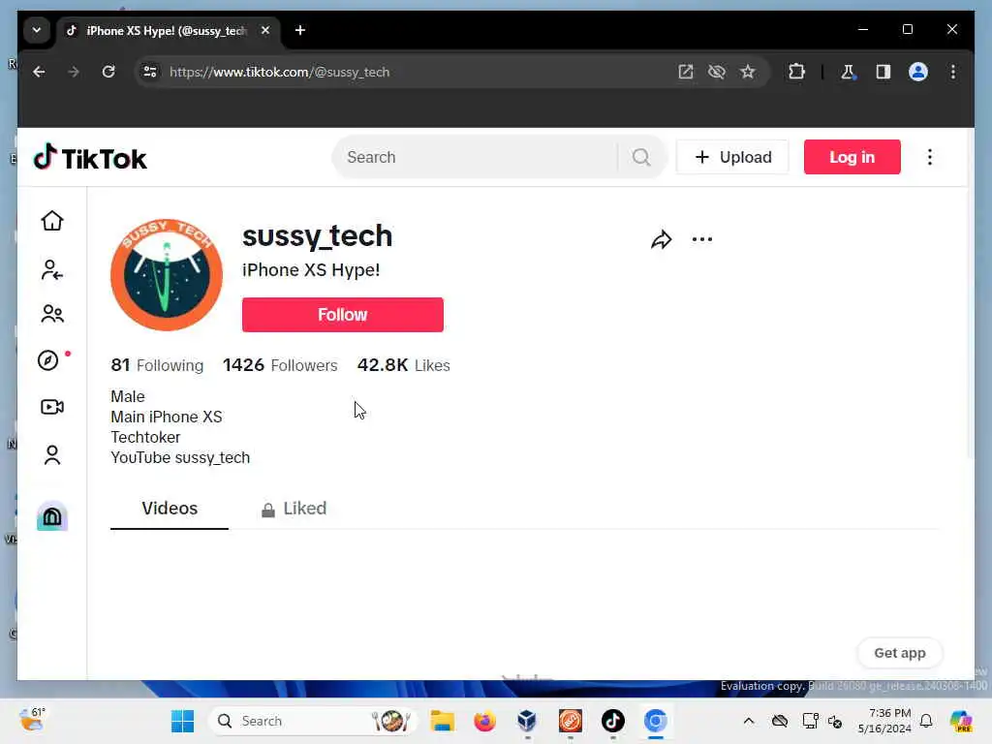992x744 pixels.
Task: Click the Upload button
Action: click(x=732, y=157)
